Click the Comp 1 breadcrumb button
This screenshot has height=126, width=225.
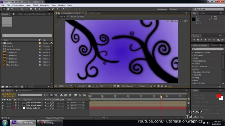(62, 16)
